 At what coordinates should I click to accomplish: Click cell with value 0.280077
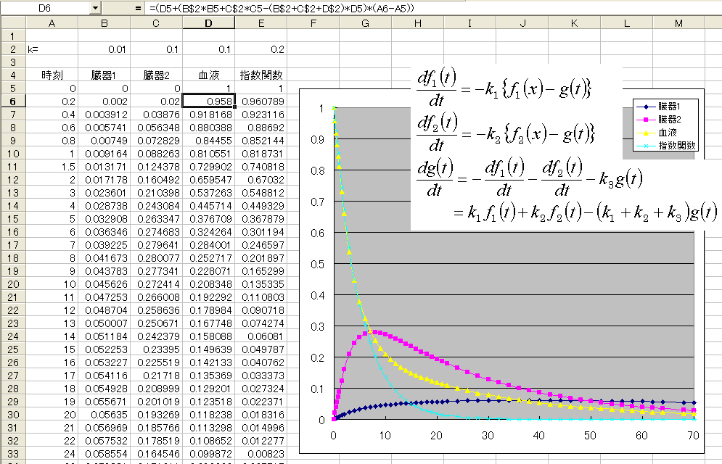point(157,258)
